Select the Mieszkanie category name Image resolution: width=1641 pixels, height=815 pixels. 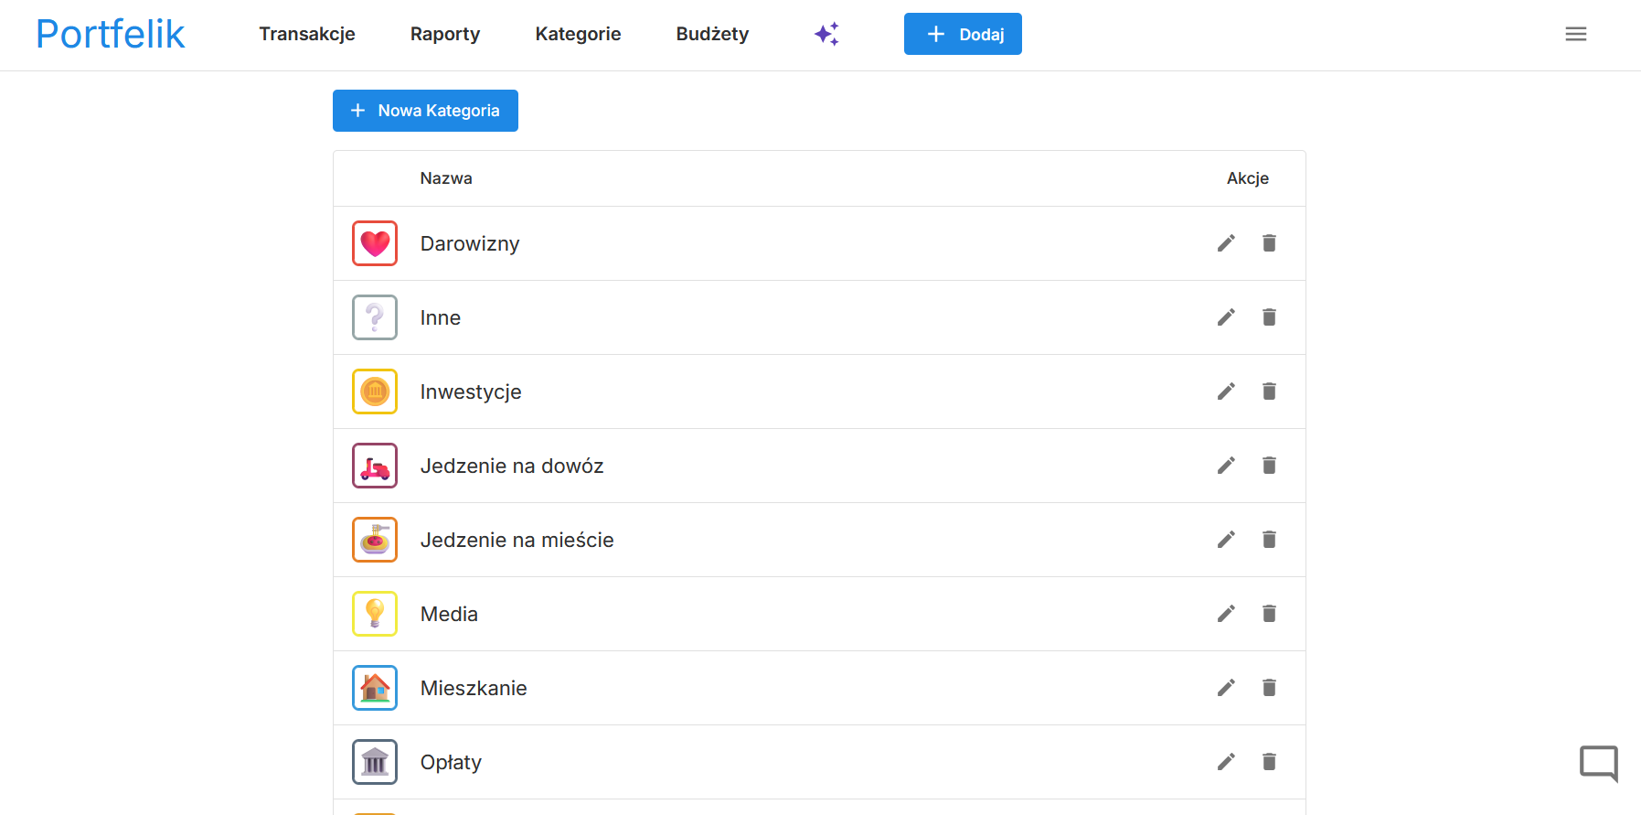pyautogui.click(x=474, y=688)
